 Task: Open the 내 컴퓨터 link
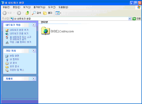tap(14, 59)
